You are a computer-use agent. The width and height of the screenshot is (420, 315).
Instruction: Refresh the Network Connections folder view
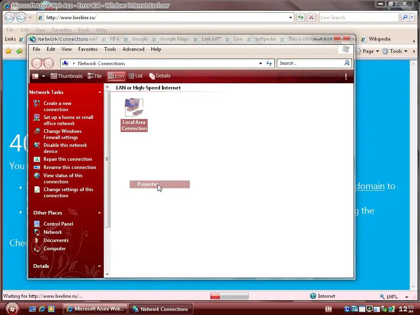point(269,64)
